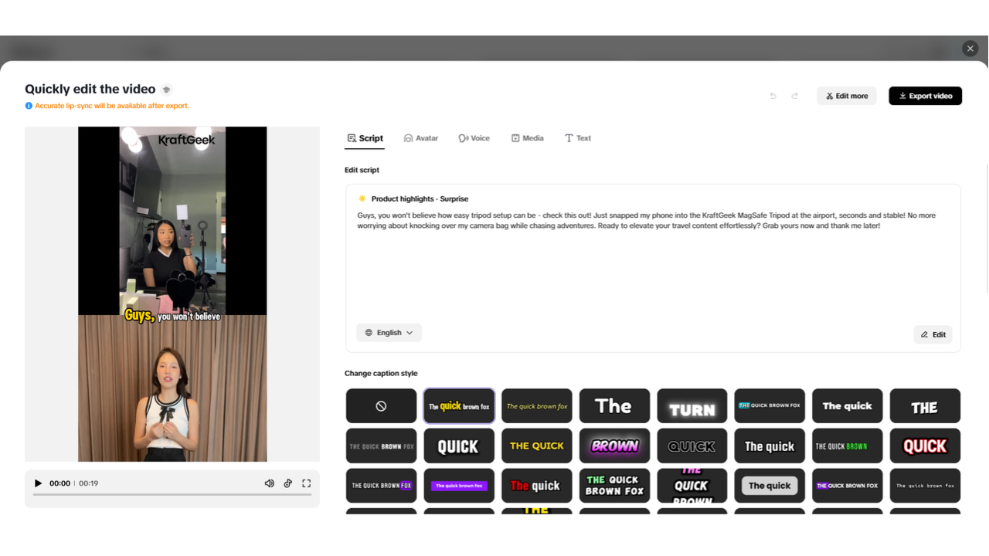
Task: Open Edit more options
Action: click(x=846, y=95)
